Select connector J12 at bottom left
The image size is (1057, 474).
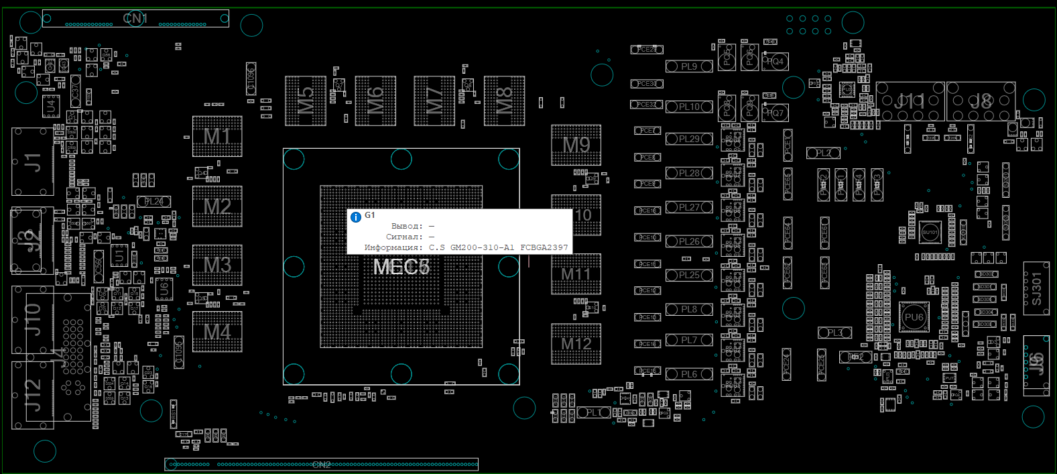click(32, 394)
